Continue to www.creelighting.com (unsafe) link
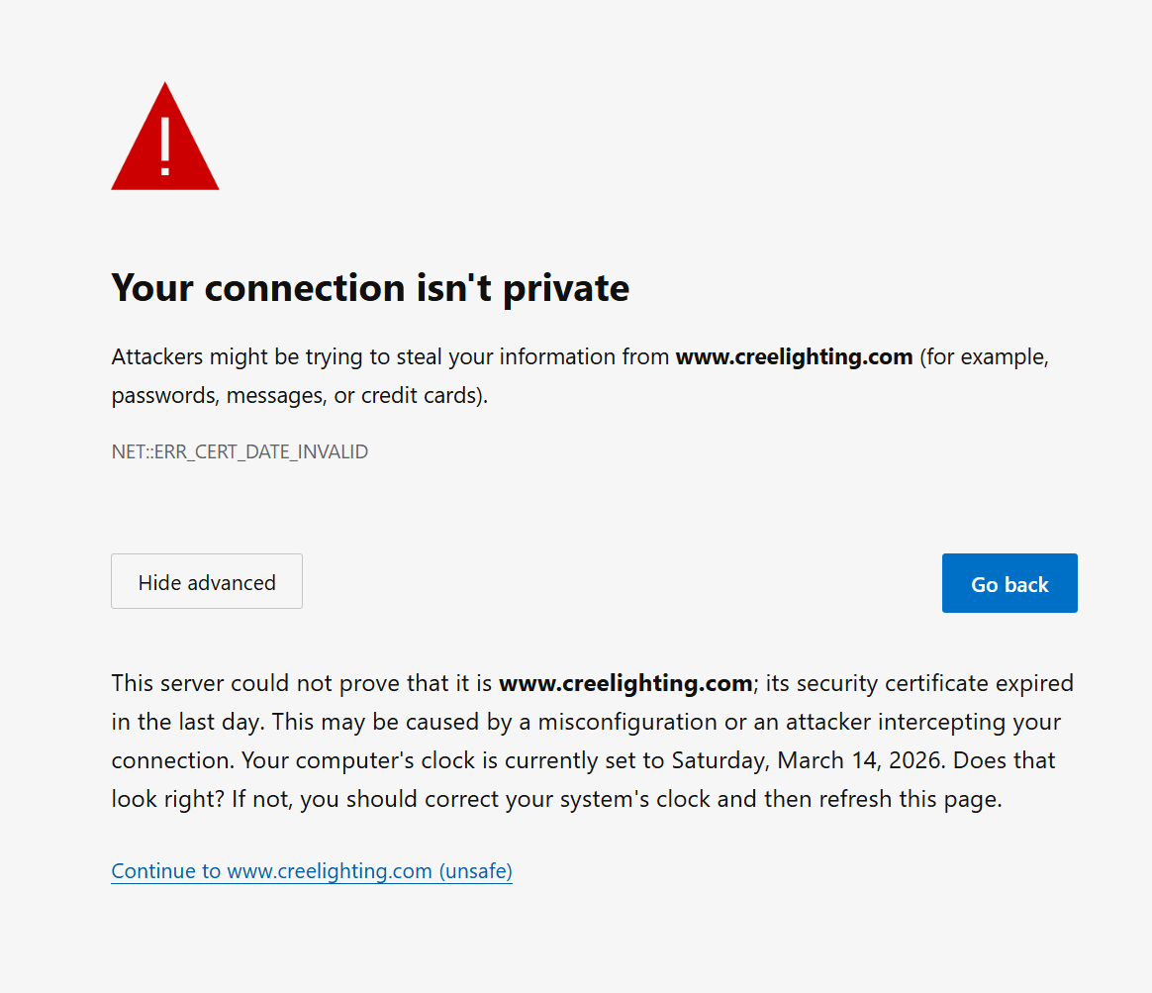Viewport: 1152px width, 993px height. 312,871
